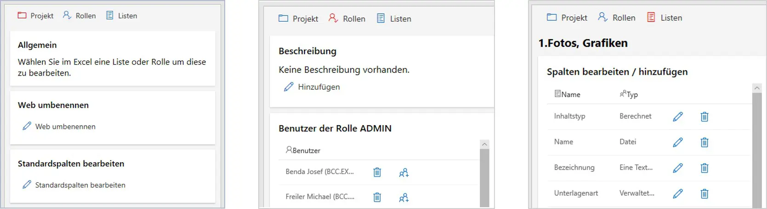This screenshot has height=209, width=767.
Task: Edit the Unterlagenart column
Action: 677,194
